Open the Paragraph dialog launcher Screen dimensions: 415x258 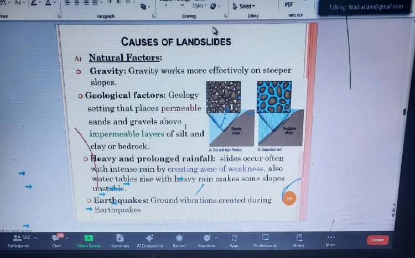[x=154, y=17]
